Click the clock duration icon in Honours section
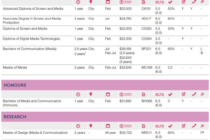Viewport: 210px width, 140px height. [x=78, y=94]
